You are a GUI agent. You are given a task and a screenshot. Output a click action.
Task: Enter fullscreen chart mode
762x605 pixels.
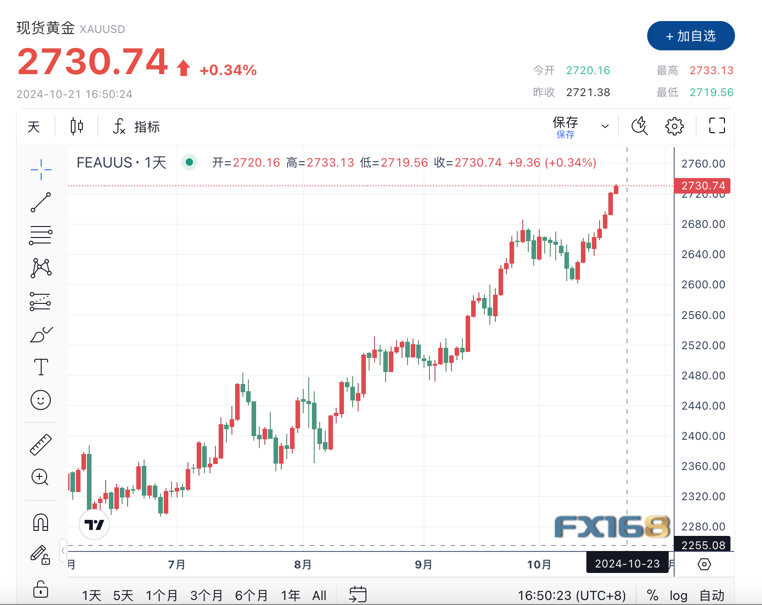pos(717,125)
